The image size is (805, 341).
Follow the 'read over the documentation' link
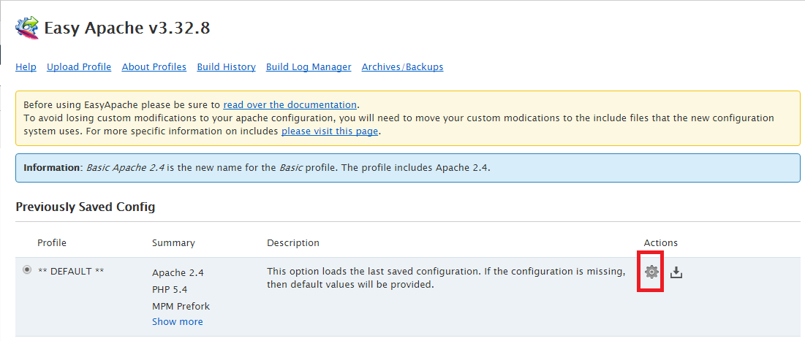[290, 104]
